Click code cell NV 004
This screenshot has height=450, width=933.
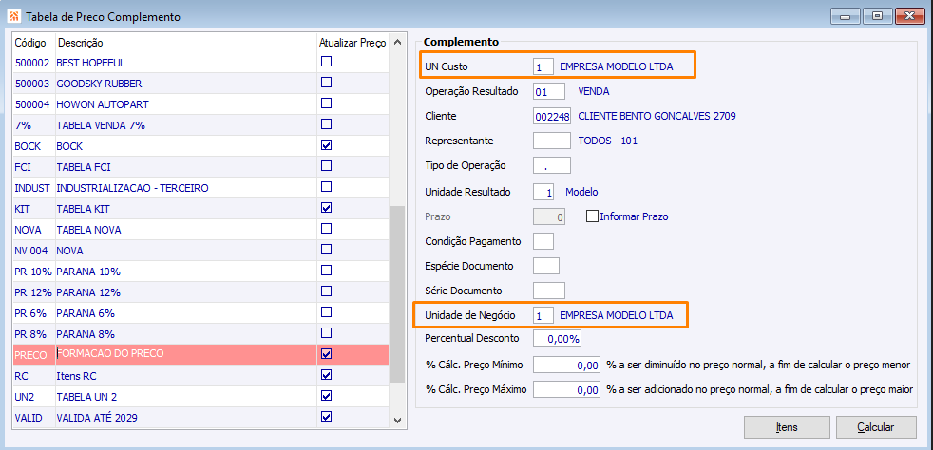[x=34, y=251]
